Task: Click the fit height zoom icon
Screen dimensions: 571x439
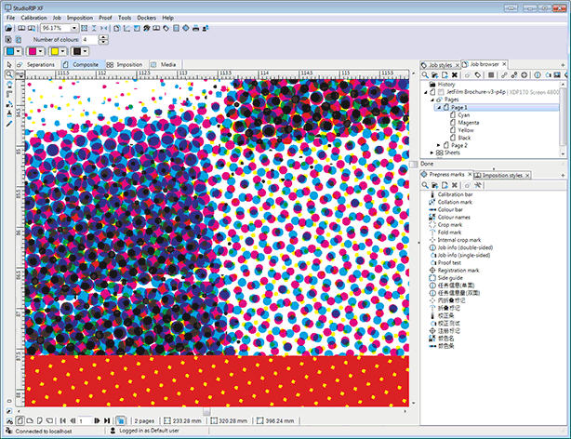Action: tap(94, 28)
